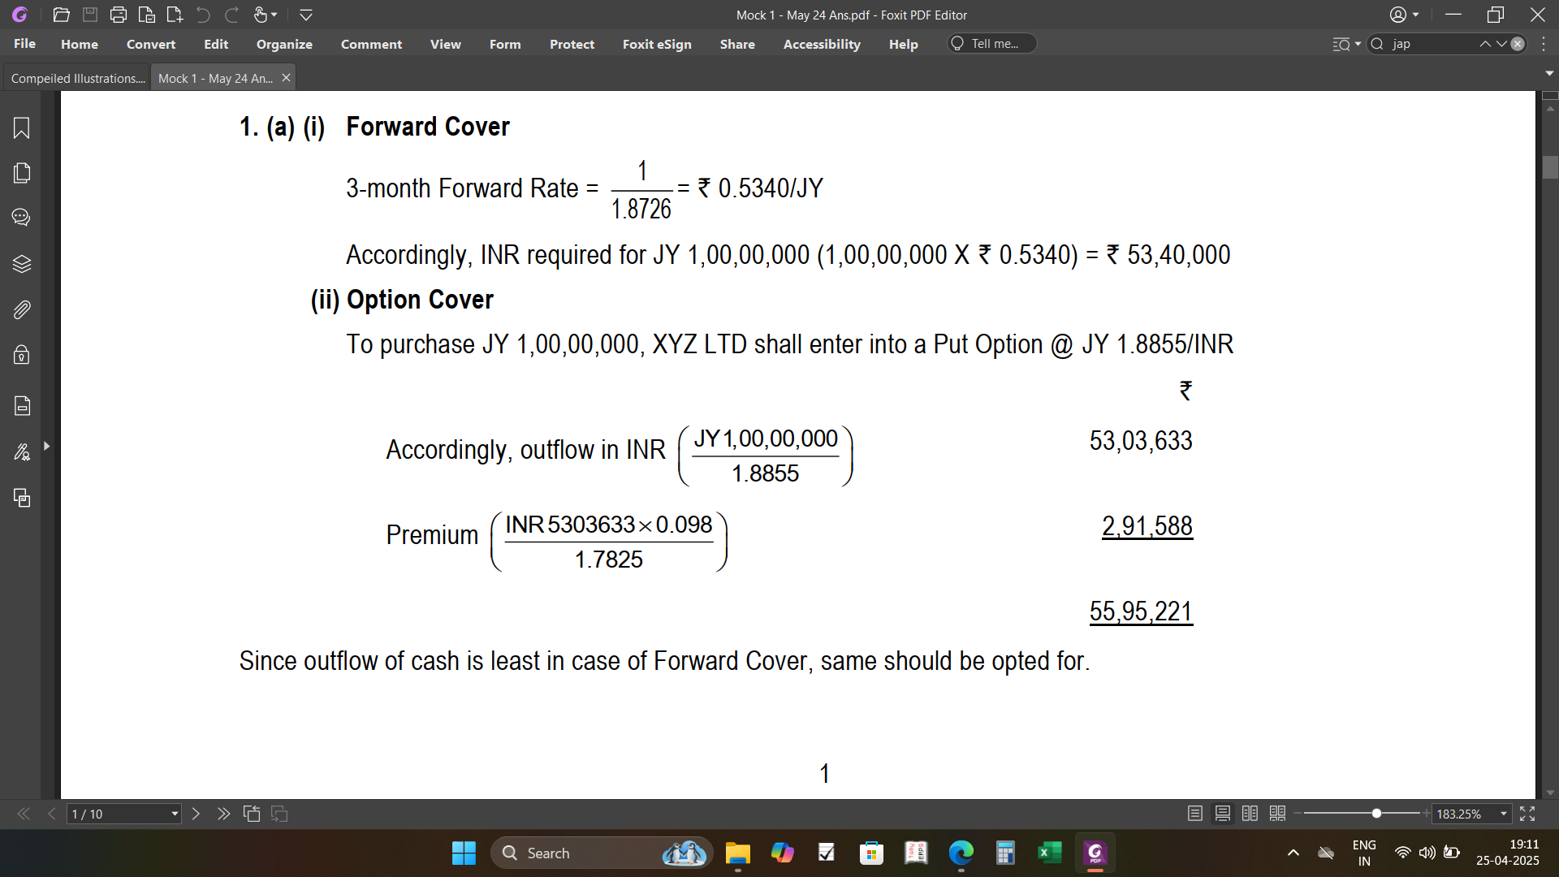Expand the collapsed side navigation panel arrow

(47, 446)
